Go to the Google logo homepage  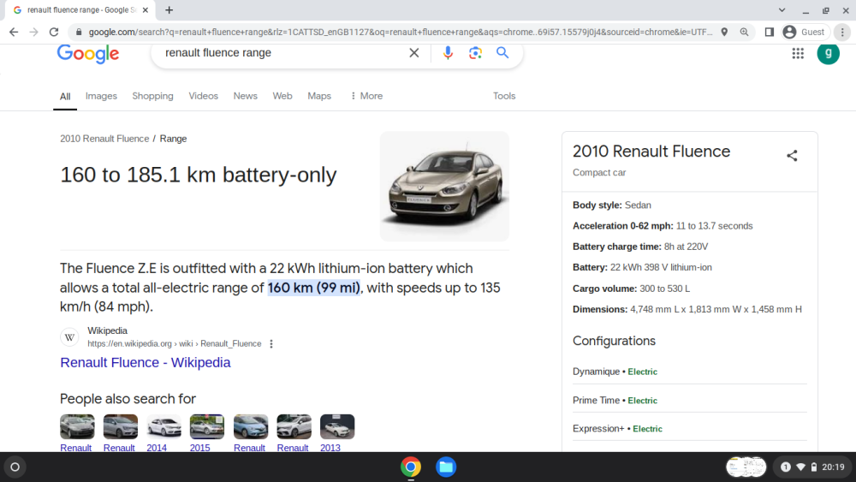[x=88, y=53]
